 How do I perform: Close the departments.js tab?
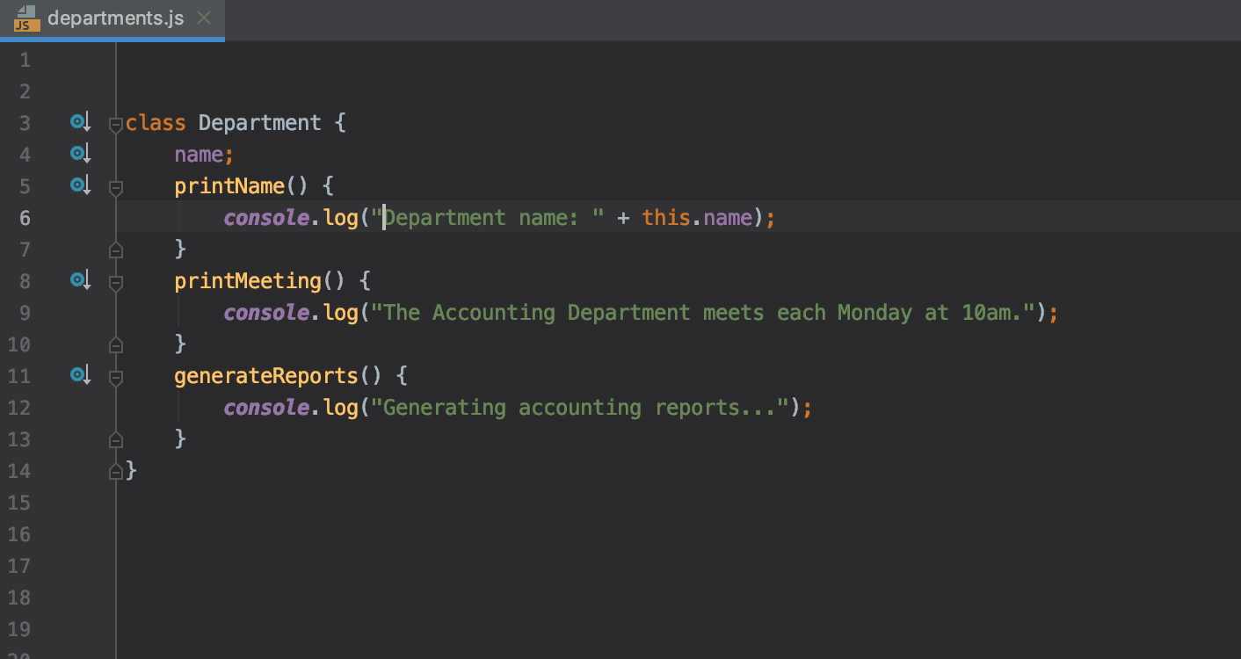click(x=203, y=16)
